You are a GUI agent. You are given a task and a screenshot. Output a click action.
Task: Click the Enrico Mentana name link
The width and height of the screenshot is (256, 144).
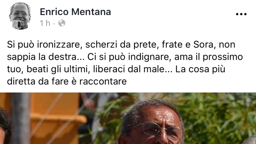coord(76,12)
